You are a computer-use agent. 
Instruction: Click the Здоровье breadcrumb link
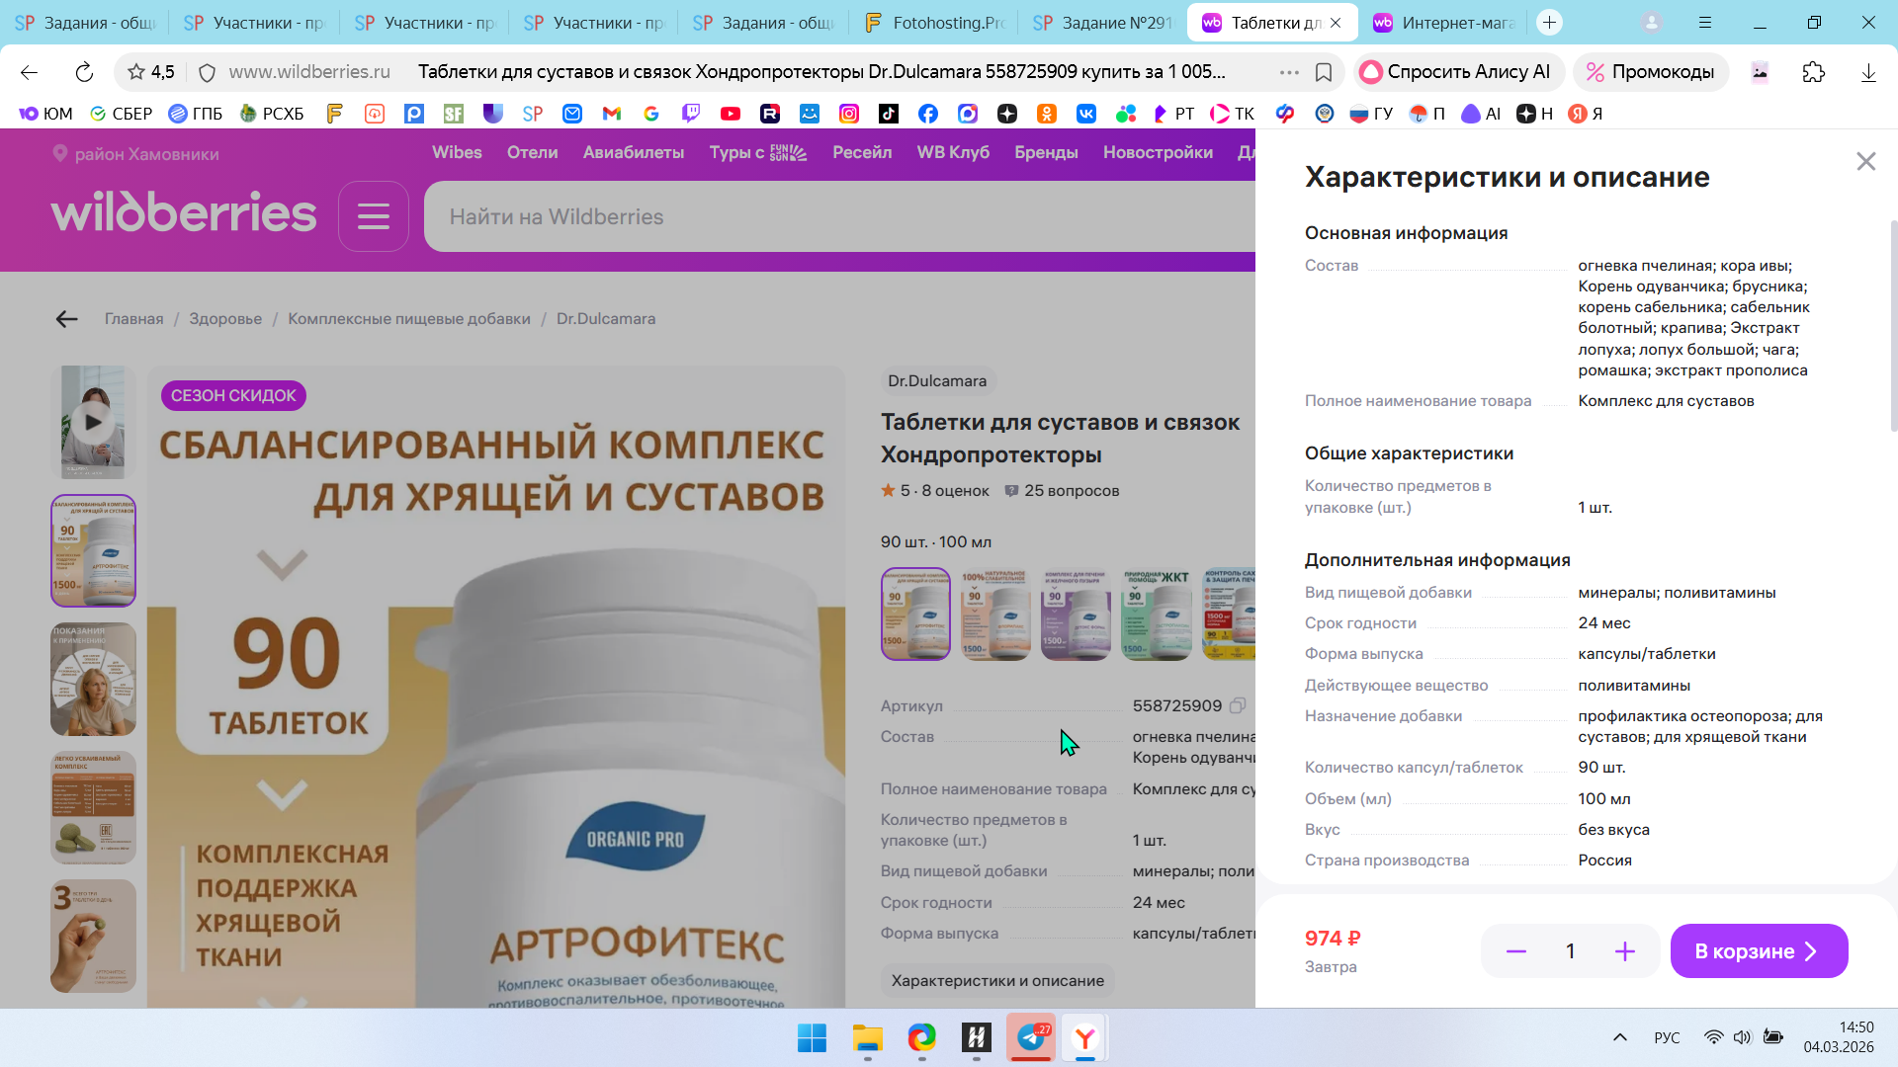point(225,319)
